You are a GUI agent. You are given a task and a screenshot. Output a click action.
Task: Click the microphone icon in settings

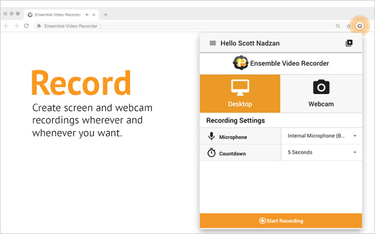point(212,136)
